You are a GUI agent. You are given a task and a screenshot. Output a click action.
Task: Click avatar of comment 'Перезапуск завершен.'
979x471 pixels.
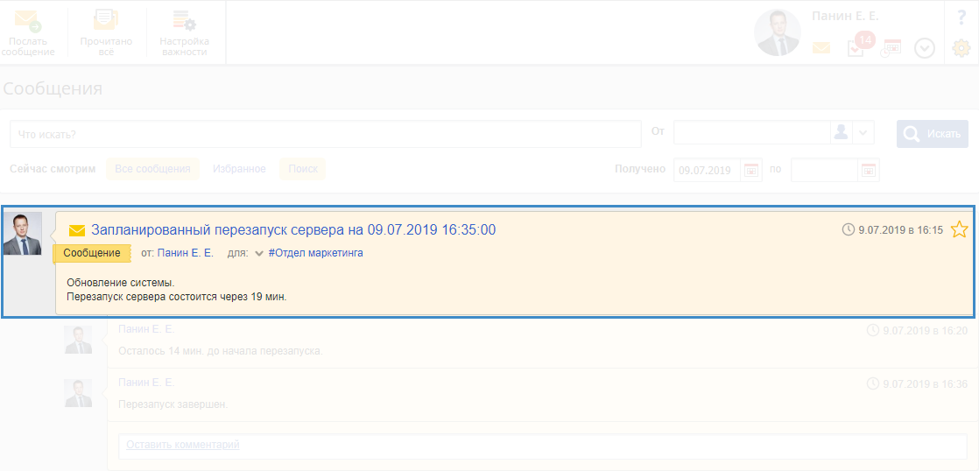coord(78,393)
